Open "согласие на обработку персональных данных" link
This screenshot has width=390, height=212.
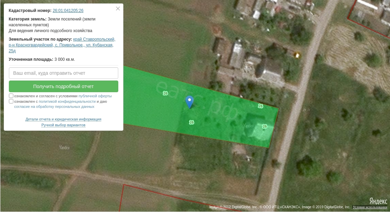(54, 107)
